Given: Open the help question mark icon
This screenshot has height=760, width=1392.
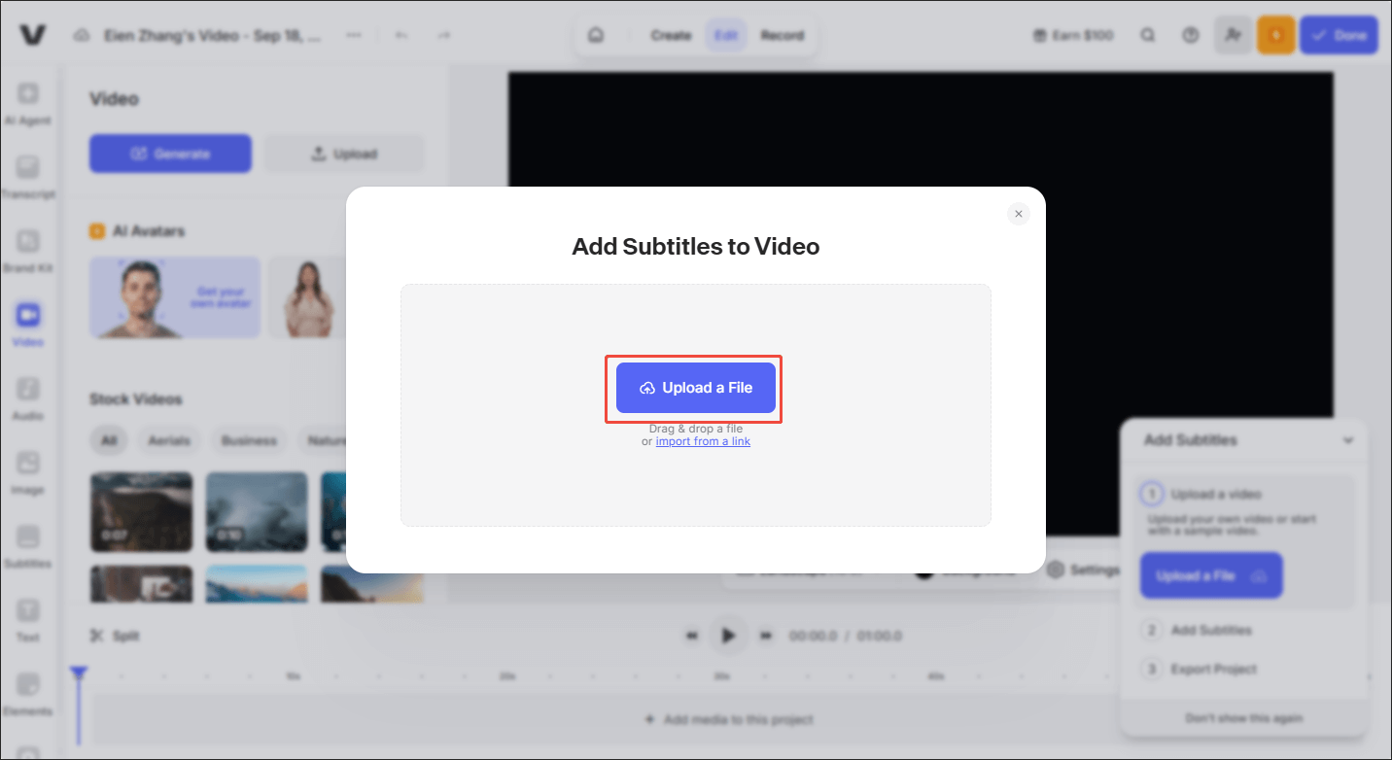Looking at the screenshot, I should (x=1191, y=36).
